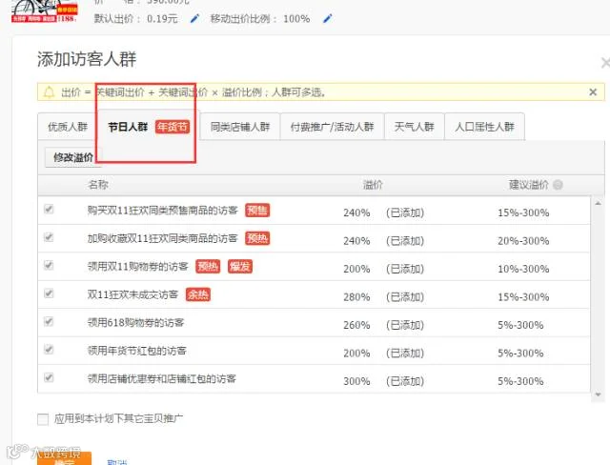Edit mobile bid ratio 100% pencil icon
This screenshot has height=465, width=610.
point(328,18)
